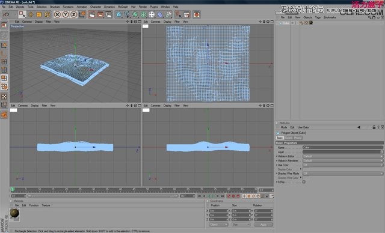Open Tags menu in Object Manager

click(318, 17)
